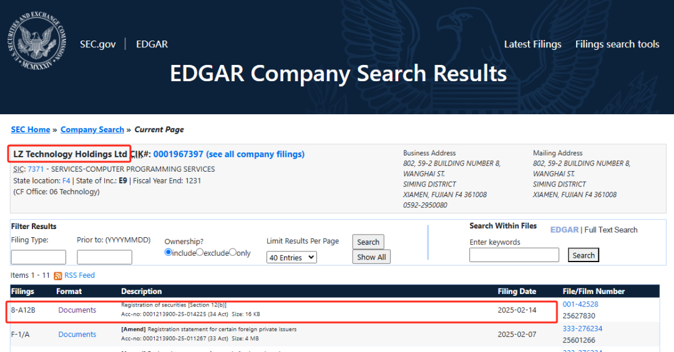Image resolution: width=674 pixels, height=352 pixels.
Task: Click the Filing Type input field
Action: (x=39, y=257)
